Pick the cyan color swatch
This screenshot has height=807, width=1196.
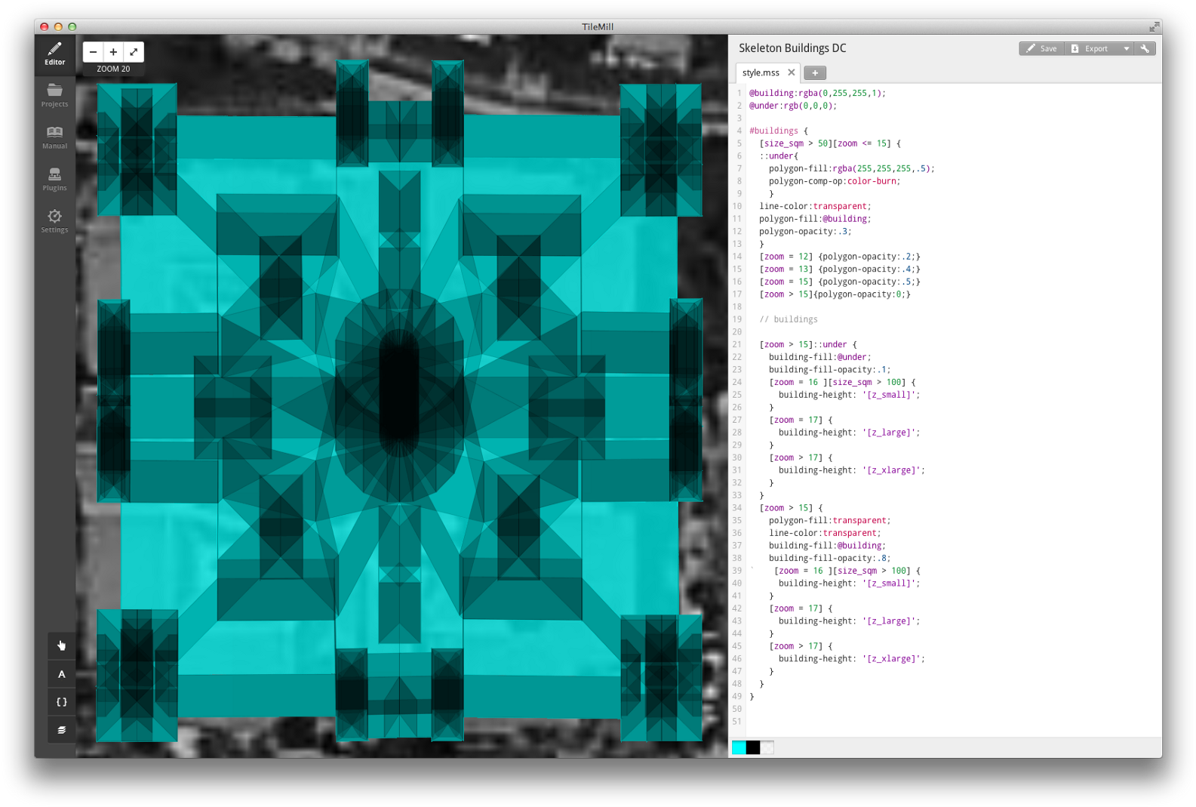click(x=739, y=747)
